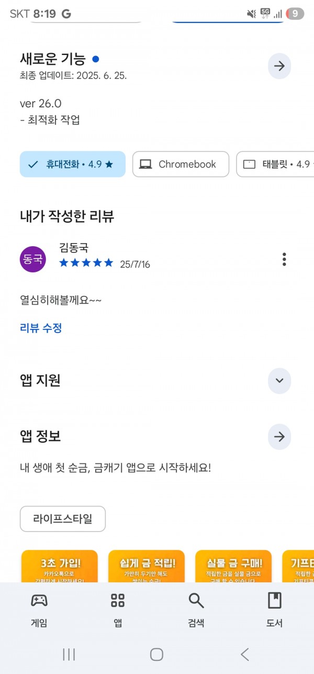Viewport: 314px width, 674px height.
Task: Open the 실물 금 구매 screenshot thumbnail
Action: (233, 566)
